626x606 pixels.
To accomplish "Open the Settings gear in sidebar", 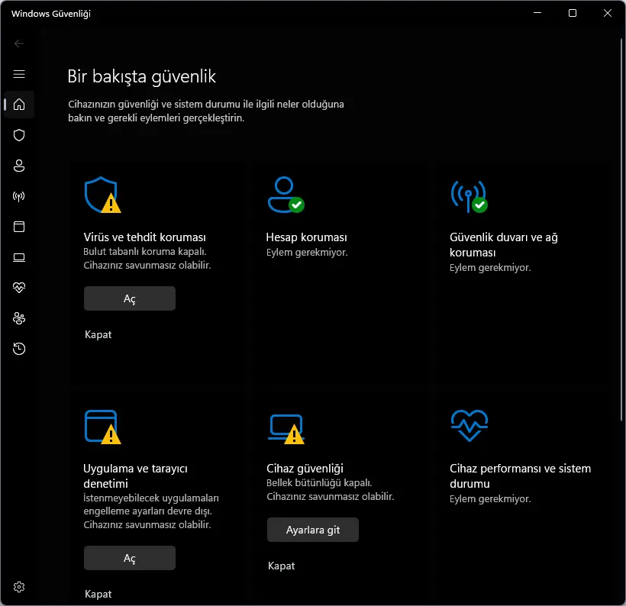I will click(19, 587).
